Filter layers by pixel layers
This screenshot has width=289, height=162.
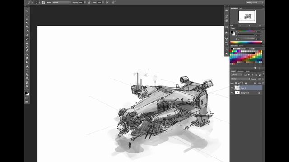click(245, 75)
